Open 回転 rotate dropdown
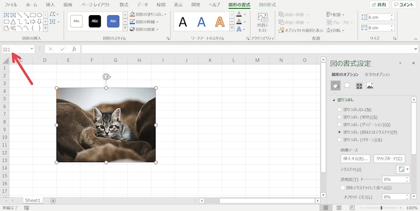 [335, 30]
